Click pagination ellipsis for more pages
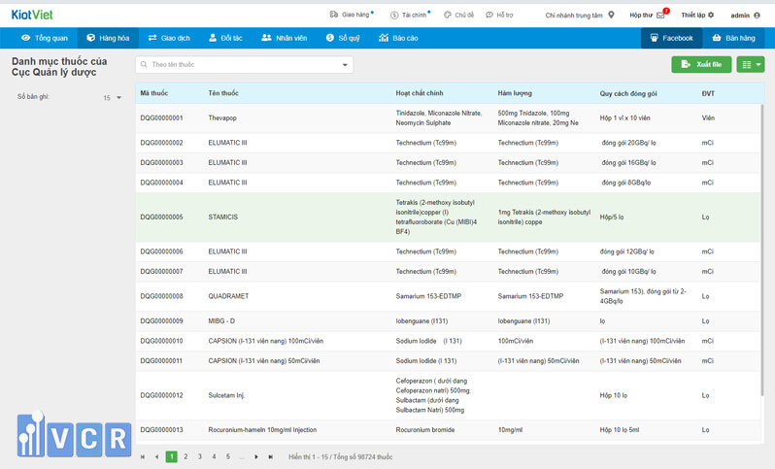Viewport: 775px width, 469px height. tap(242, 457)
